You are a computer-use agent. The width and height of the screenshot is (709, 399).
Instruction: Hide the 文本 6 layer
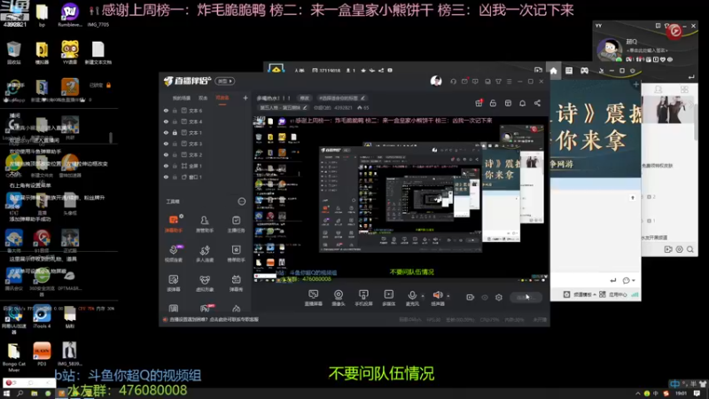(x=166, y=110)
